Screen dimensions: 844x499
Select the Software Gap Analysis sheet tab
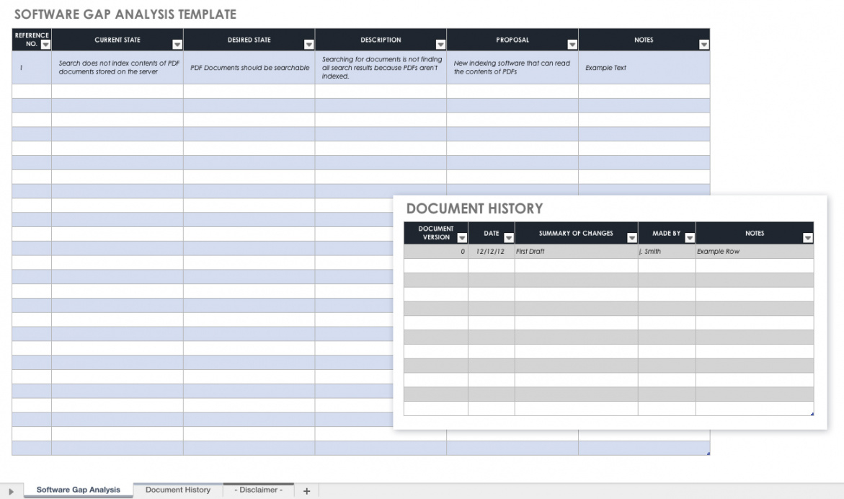pyautogui.click(x=79, y=490)
